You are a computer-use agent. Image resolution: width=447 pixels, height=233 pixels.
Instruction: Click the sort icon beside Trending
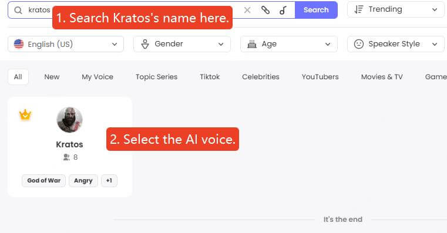tap(359, 9)
